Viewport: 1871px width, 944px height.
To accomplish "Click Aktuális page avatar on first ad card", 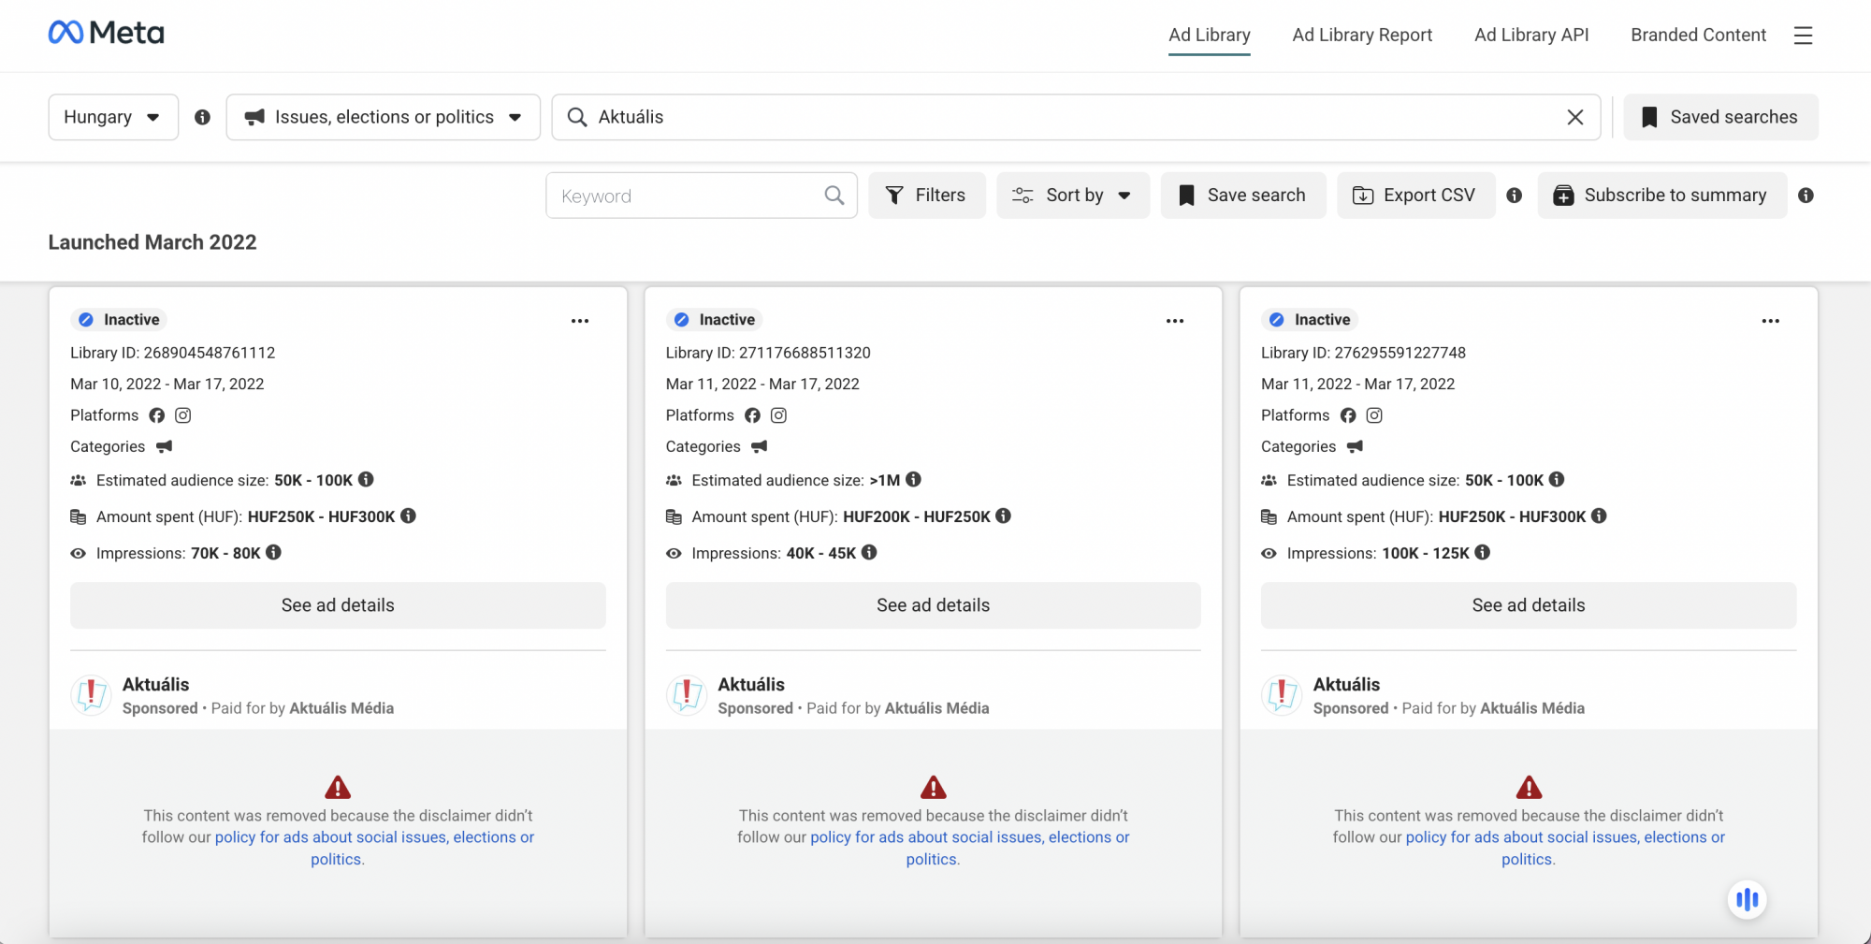I will [92, 695].
